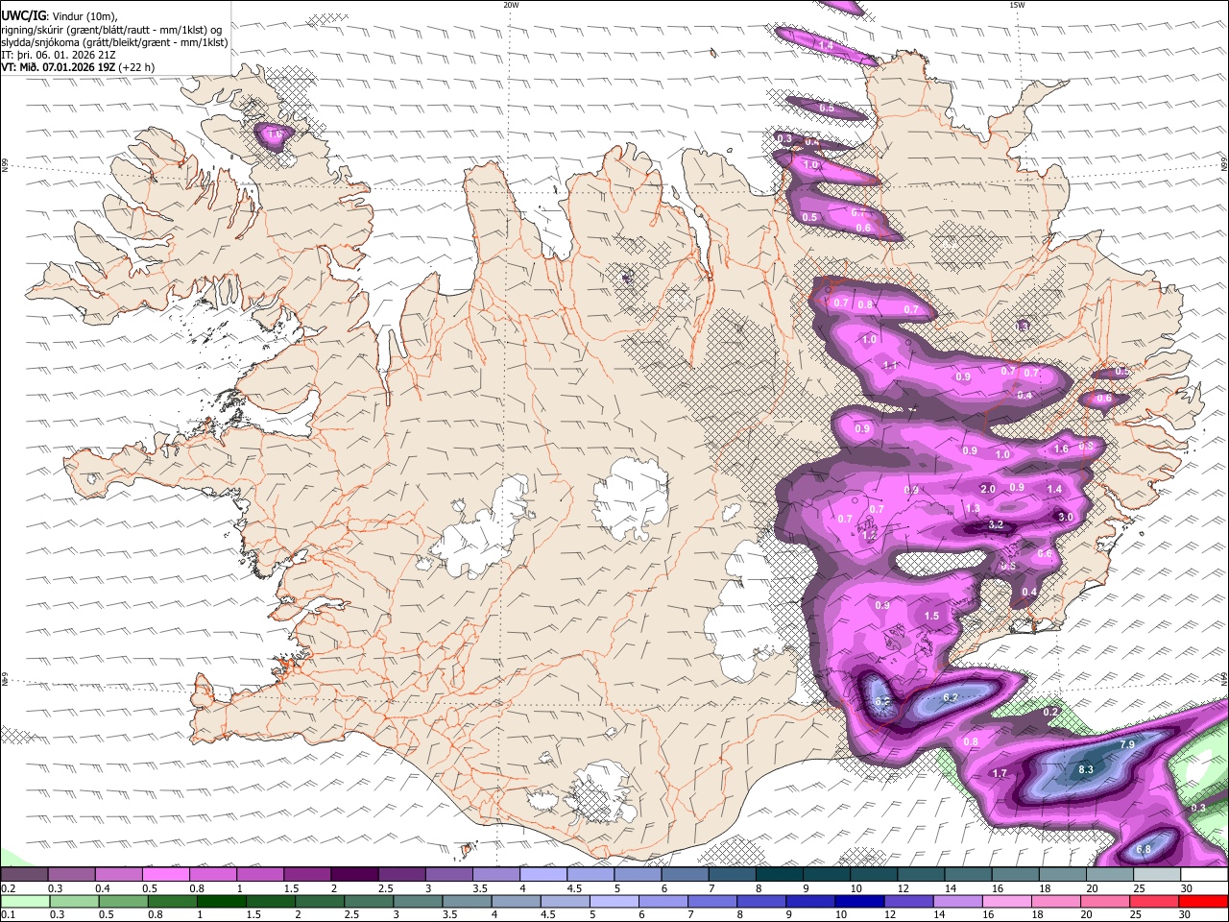
Task: Select the upper scale swatch labeled 4
Action: 543,874
